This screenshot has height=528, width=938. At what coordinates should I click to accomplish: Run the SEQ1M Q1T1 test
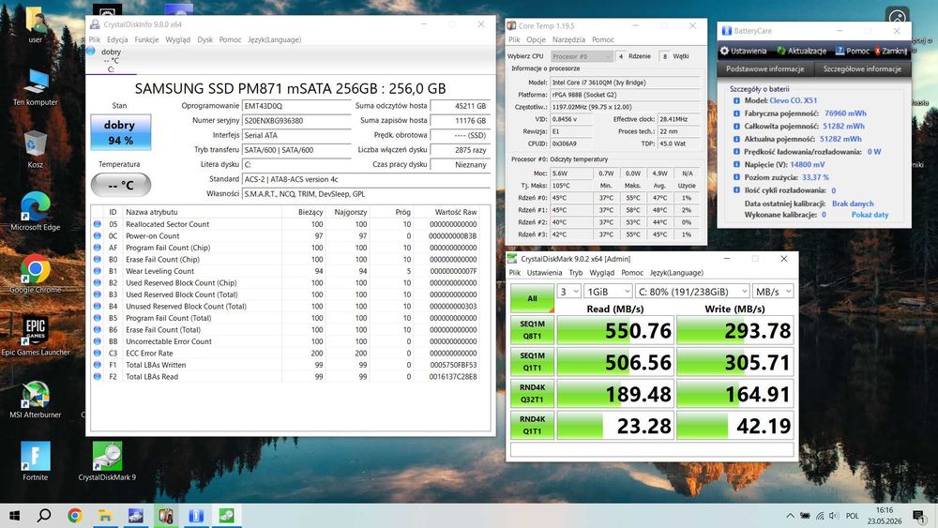click(532, 362)
